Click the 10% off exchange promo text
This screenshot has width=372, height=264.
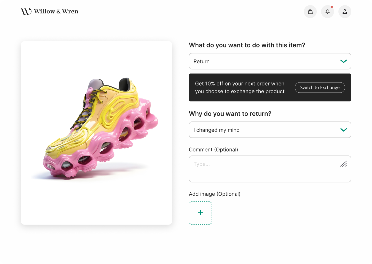tap(240, 88)
